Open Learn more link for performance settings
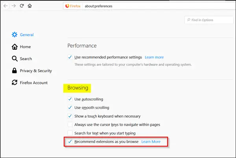Image resolution: width=236 pixels, height=158 pixels. point(154,58)
